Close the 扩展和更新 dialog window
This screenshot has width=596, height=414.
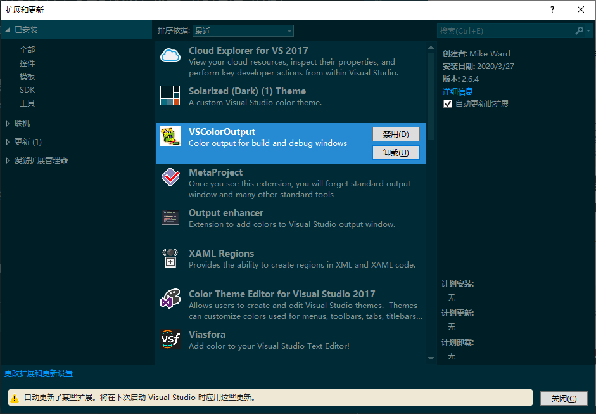(581, 10)
